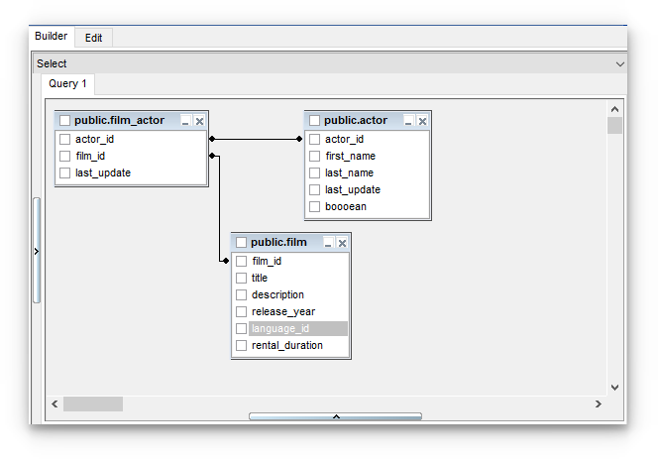Viewport: 658px width, 459px height.
Task: Check all columns of public.actor
Action: pos(314,121)
